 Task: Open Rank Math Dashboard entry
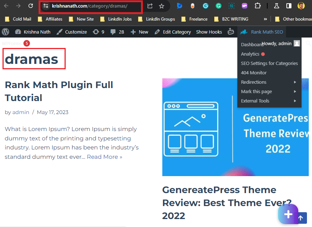(251, 44)
